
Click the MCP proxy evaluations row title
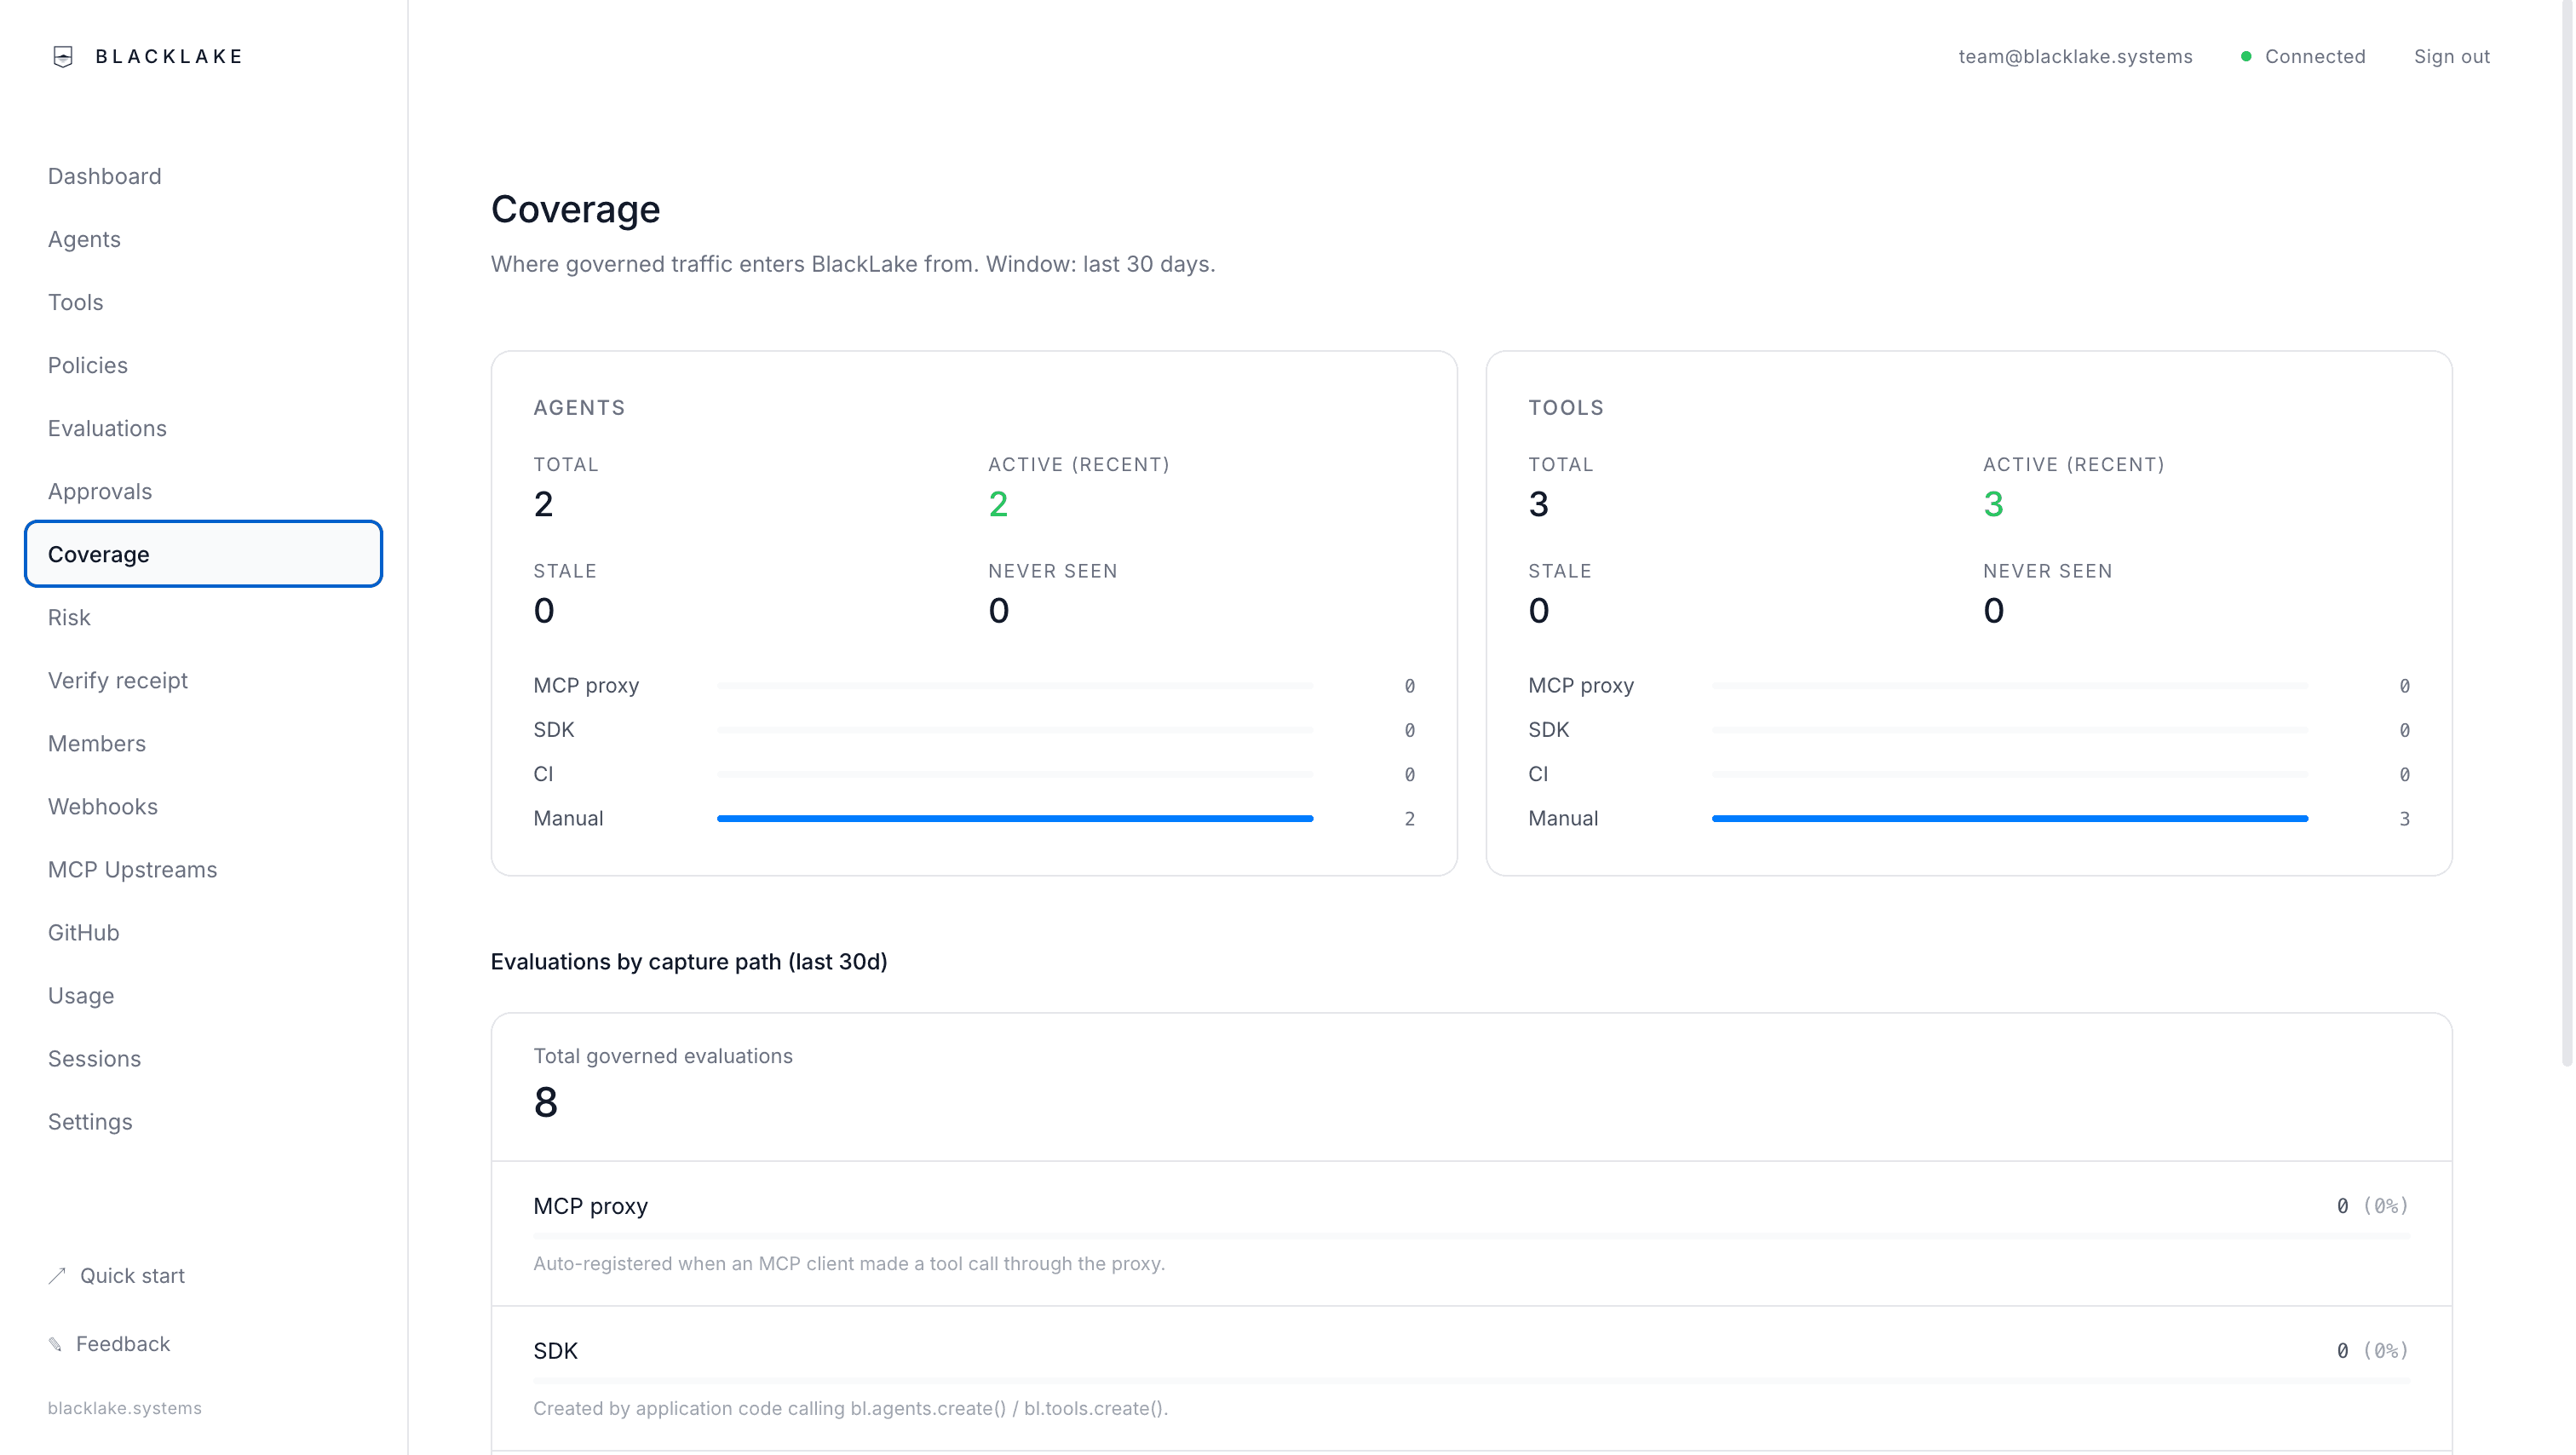tap(590, 1207)
